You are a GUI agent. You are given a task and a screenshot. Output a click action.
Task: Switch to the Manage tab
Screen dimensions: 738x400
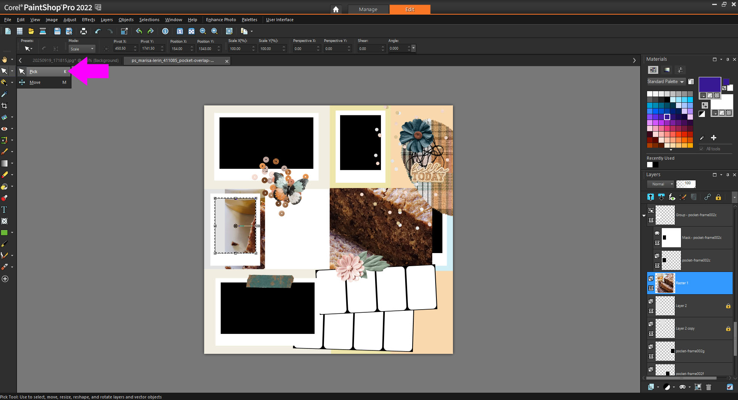click(368, 9)
